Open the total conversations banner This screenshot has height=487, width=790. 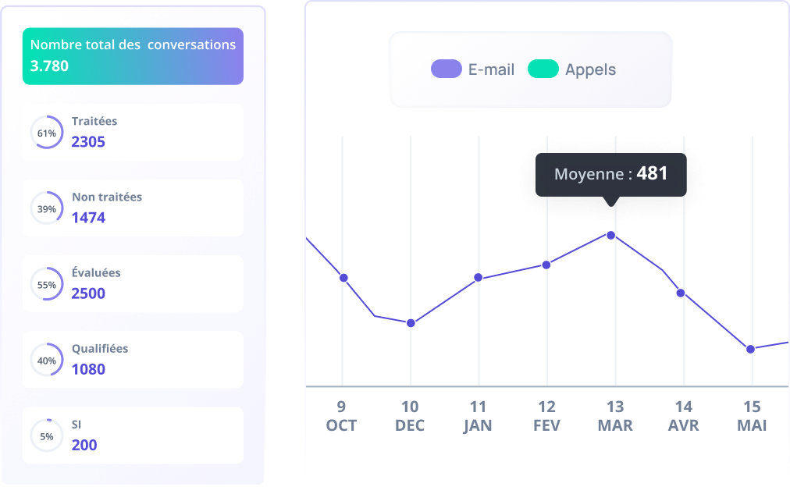(133, 56)
